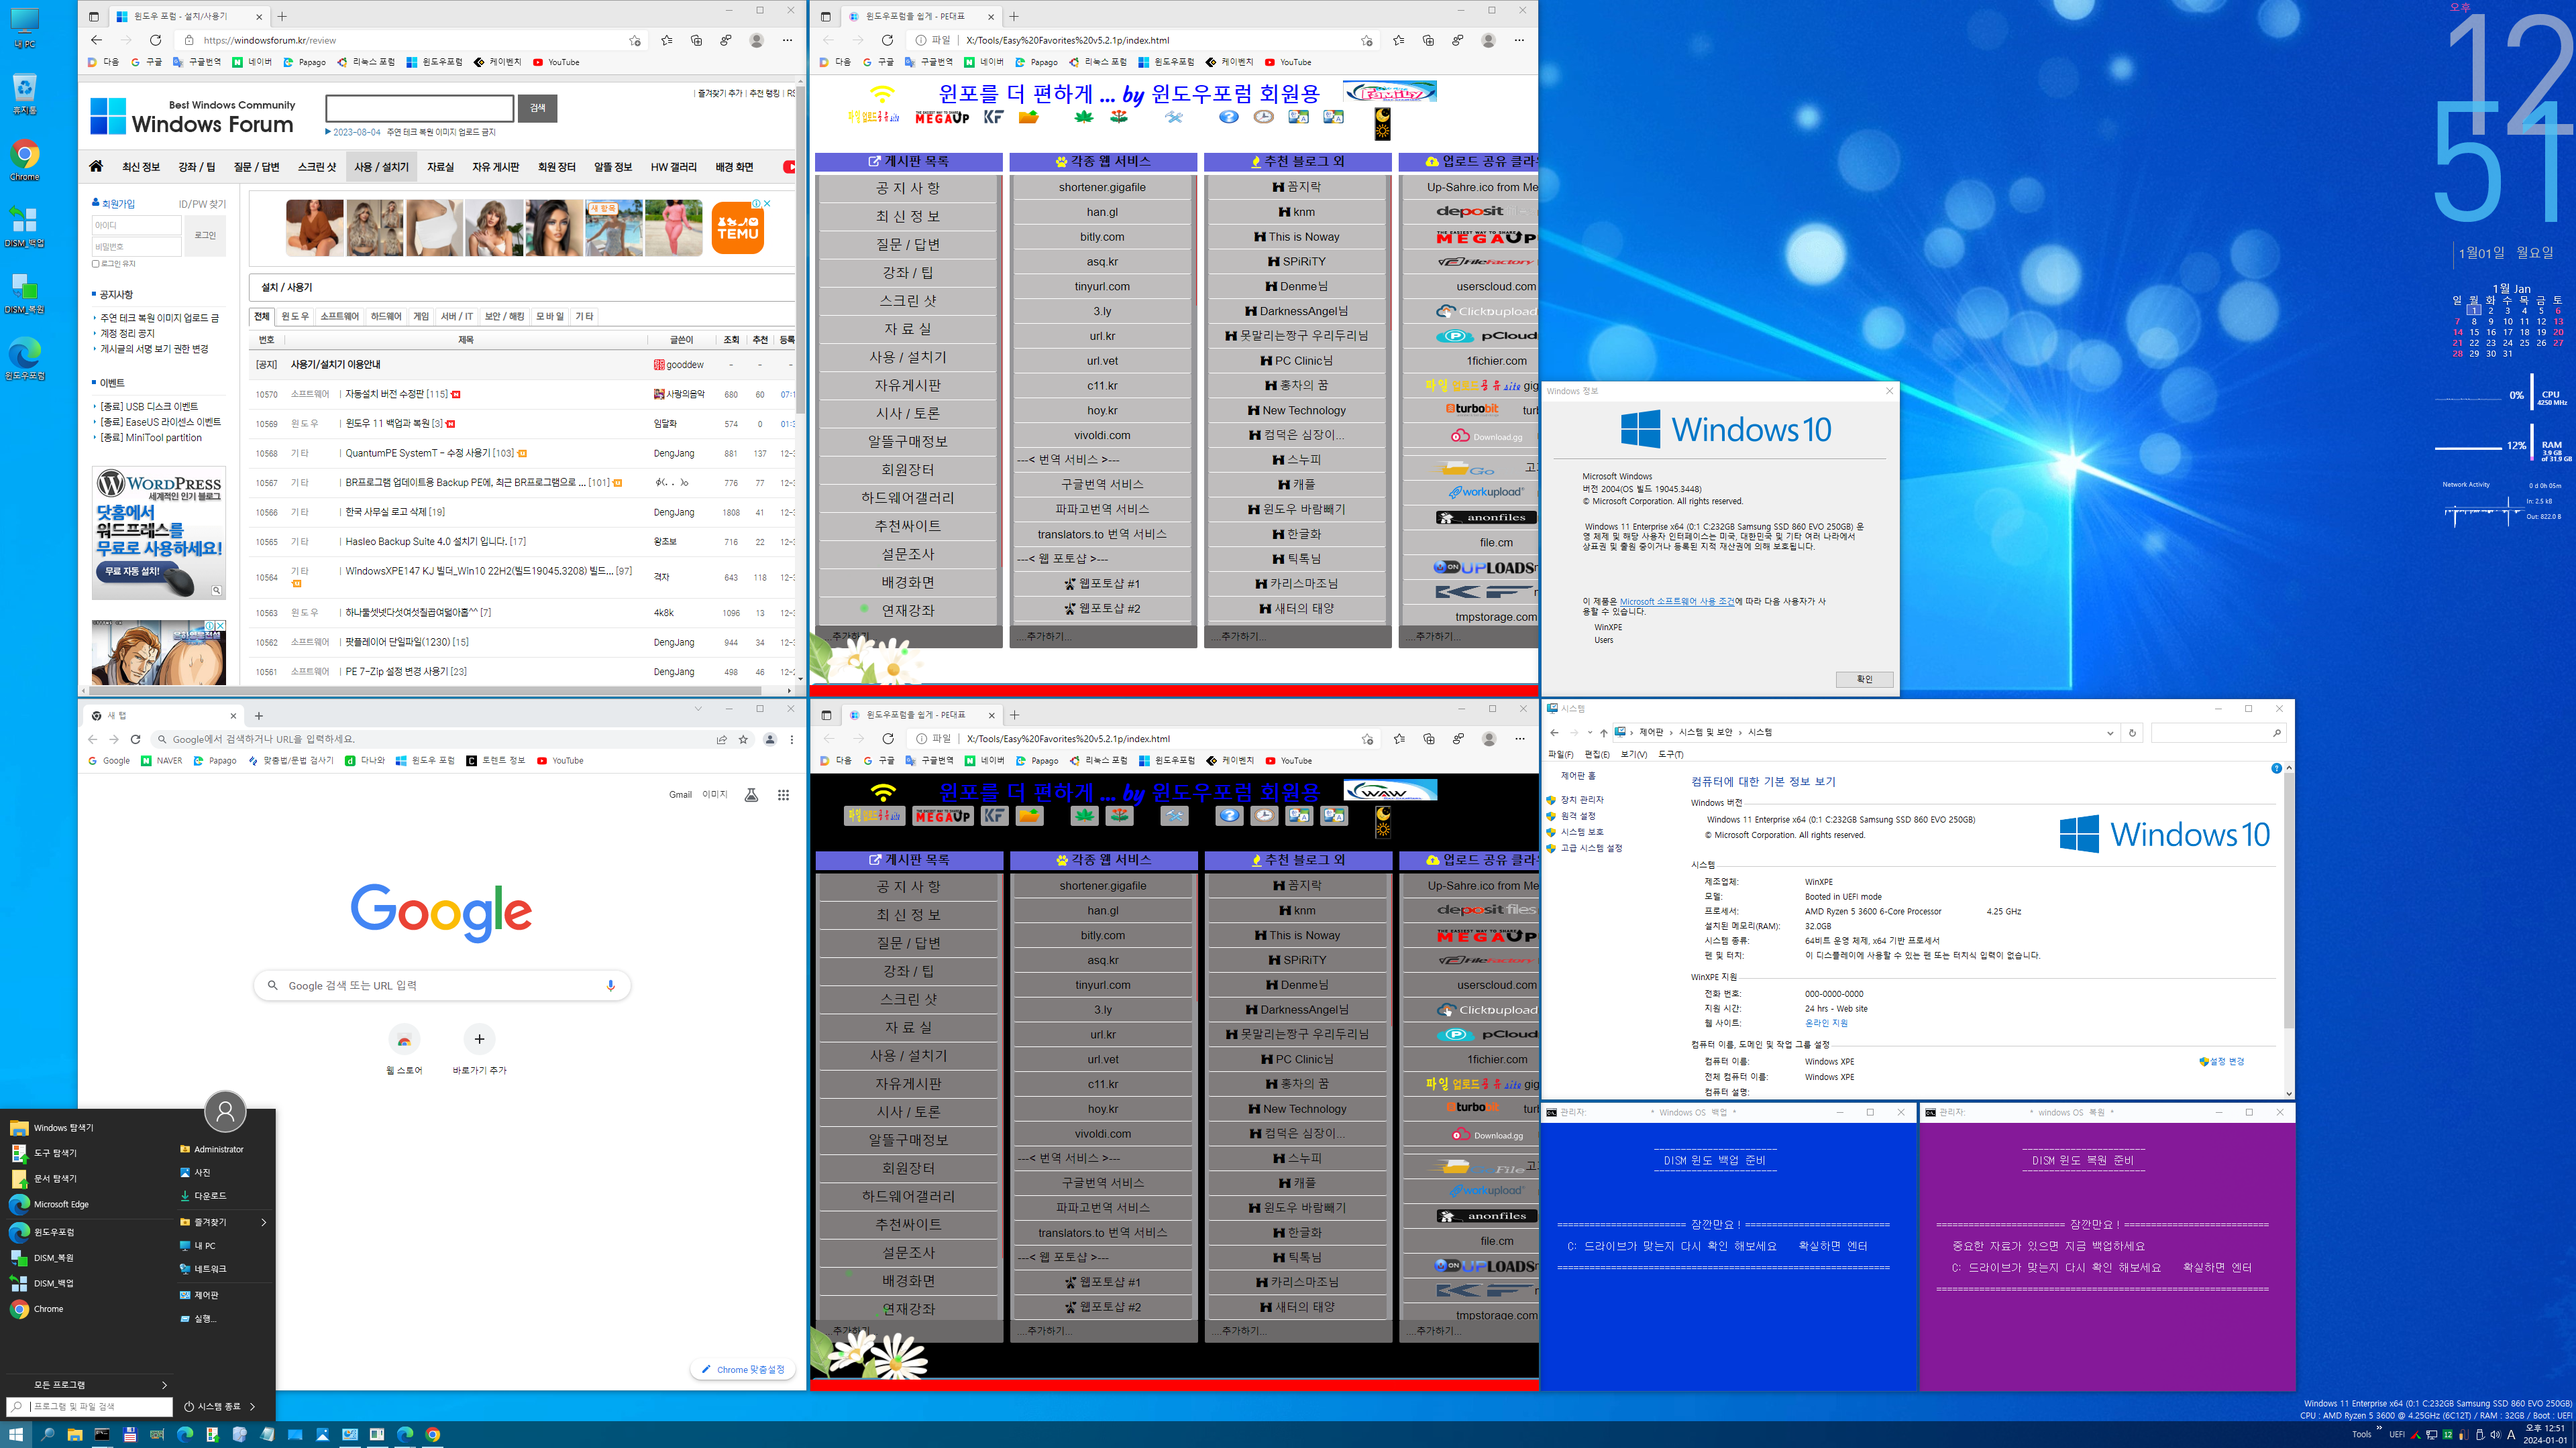Select 자료실 tab on Windows Forum
This screenshot has width=2576, height=1448.
point(440,167)
